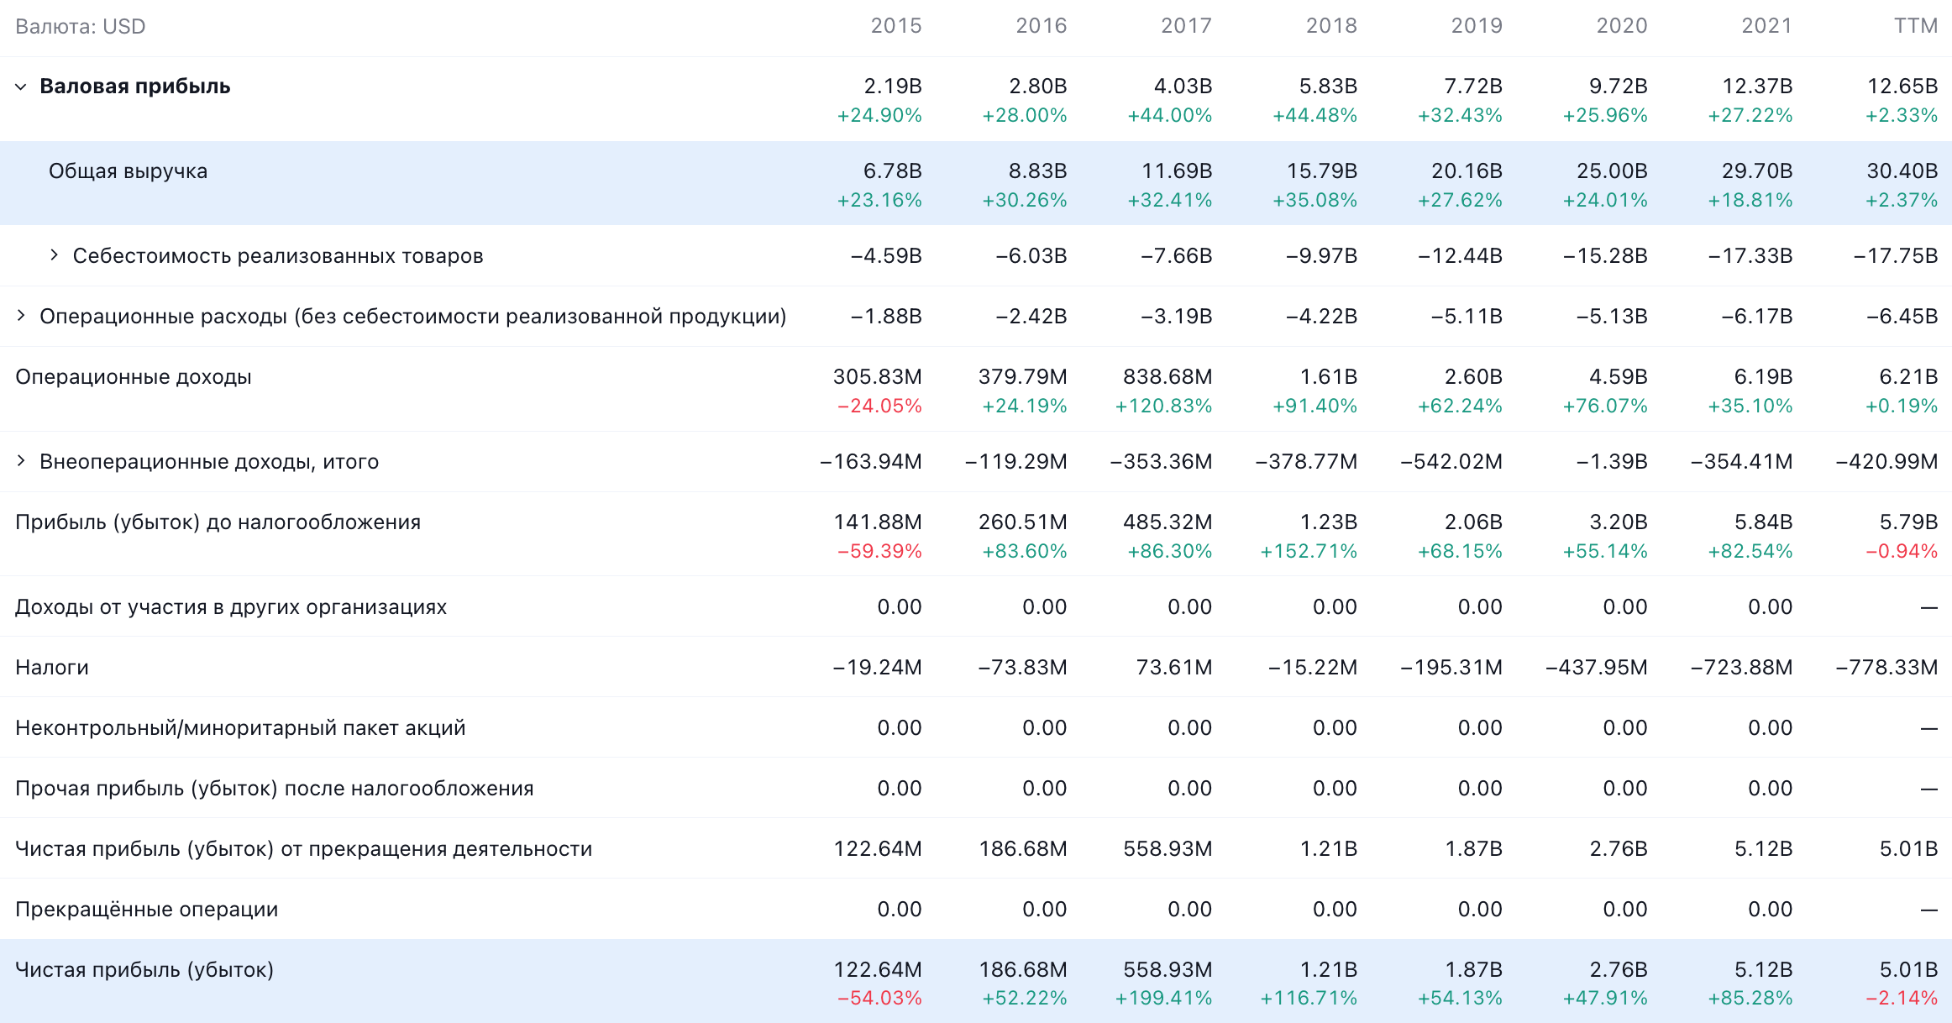
Task: Click the Валовая прибыль row label
Action: click(x=135, y=87)
